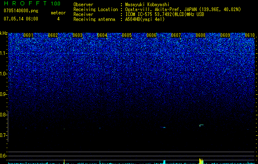Click the meteor echo trace near 0606
Viewport: 258px width, 164px height.
163,128
